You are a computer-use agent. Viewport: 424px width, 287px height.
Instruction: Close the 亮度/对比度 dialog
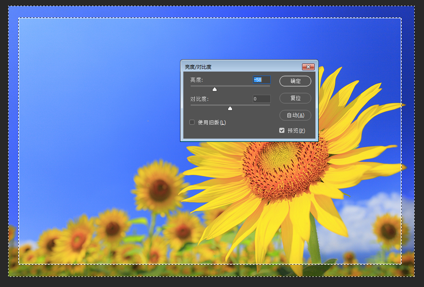point(308,67)
